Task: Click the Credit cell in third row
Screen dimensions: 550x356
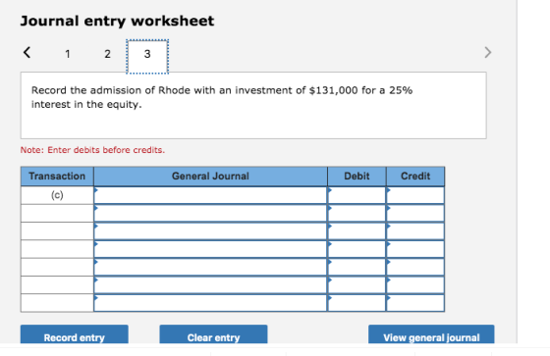Action: coord(415,230)
